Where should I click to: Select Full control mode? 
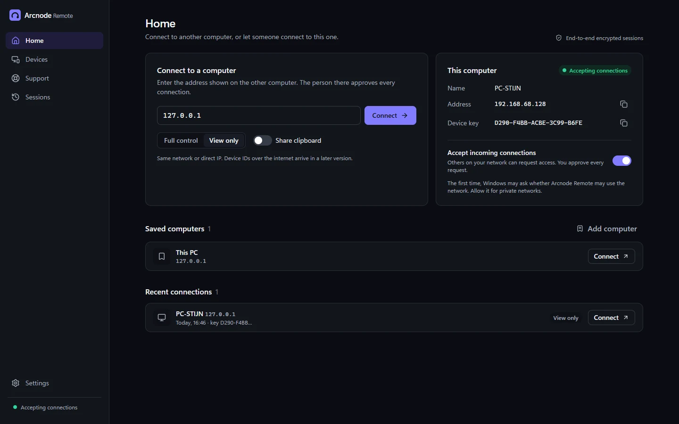[x=181, y=140]
